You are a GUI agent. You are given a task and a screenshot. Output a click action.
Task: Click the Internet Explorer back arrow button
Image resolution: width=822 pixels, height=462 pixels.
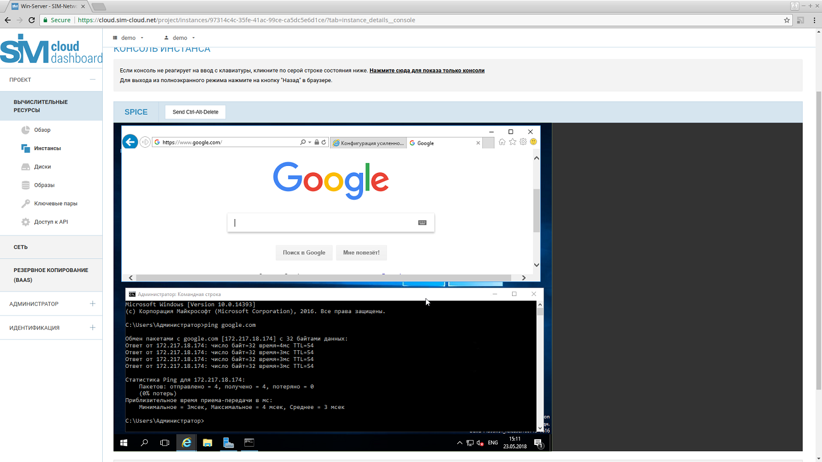click(130, 142)
